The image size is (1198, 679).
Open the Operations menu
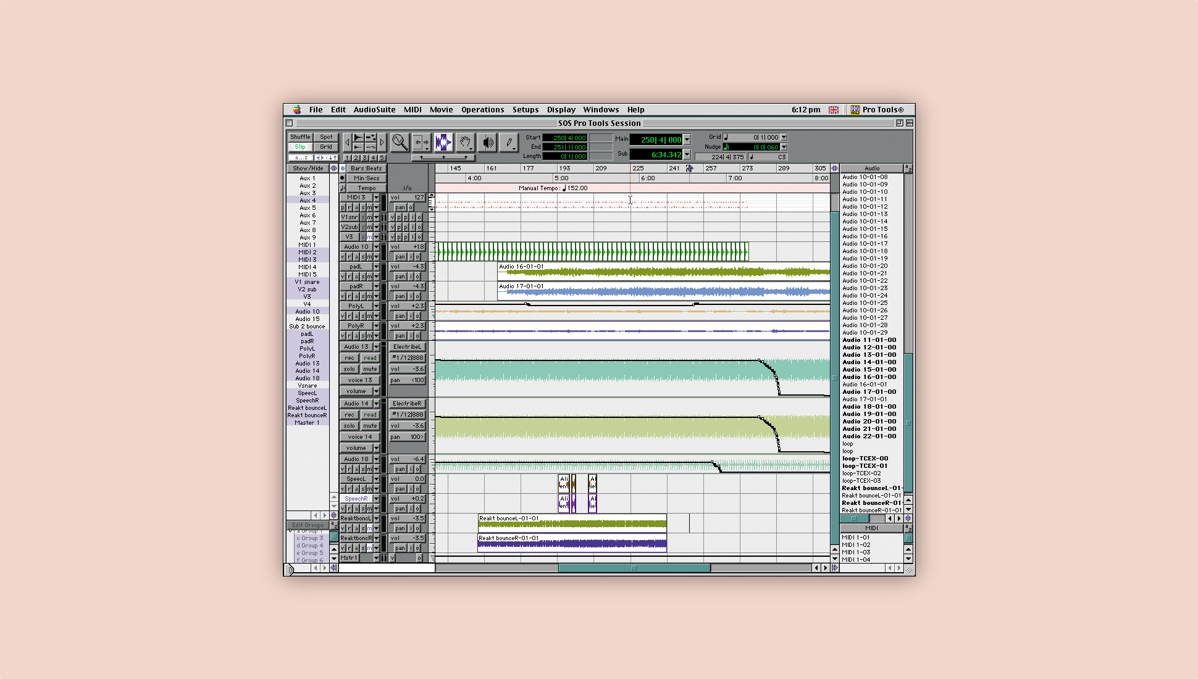tap(482, 109)
